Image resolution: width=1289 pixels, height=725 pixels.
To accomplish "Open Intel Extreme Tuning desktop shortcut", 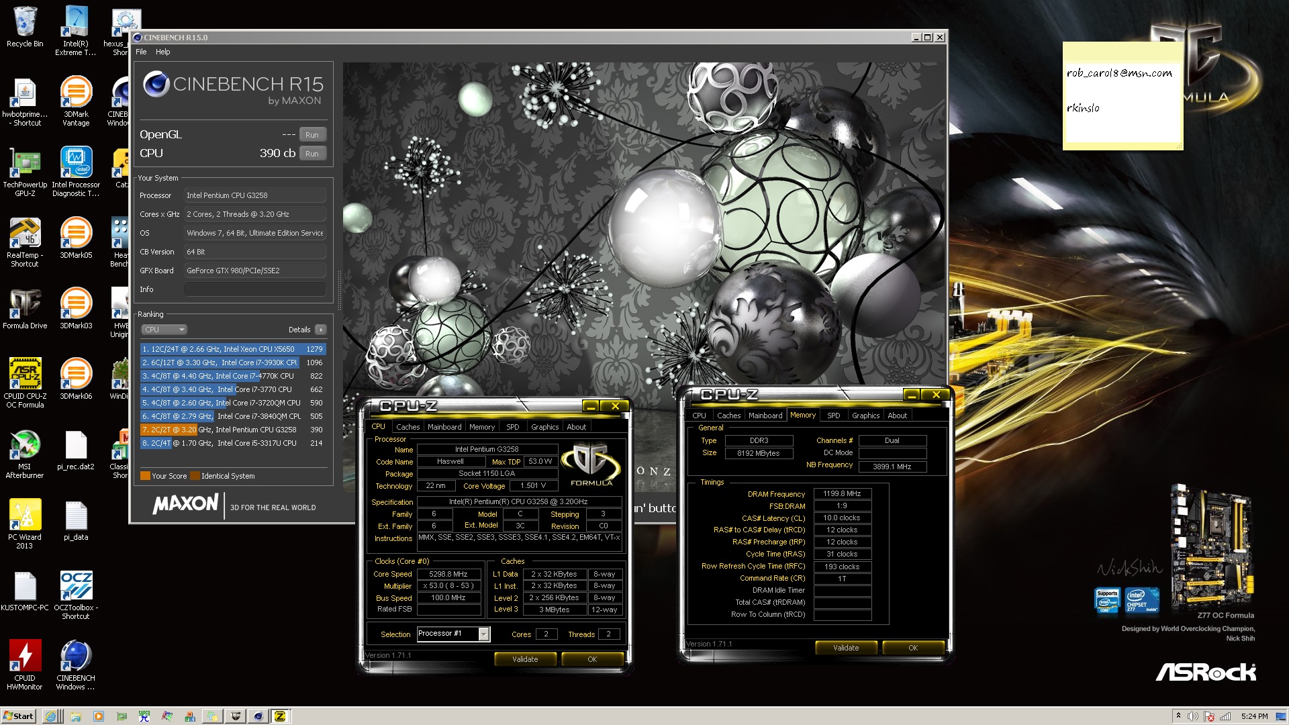I will pyautogui.click(x=75, y=31).
